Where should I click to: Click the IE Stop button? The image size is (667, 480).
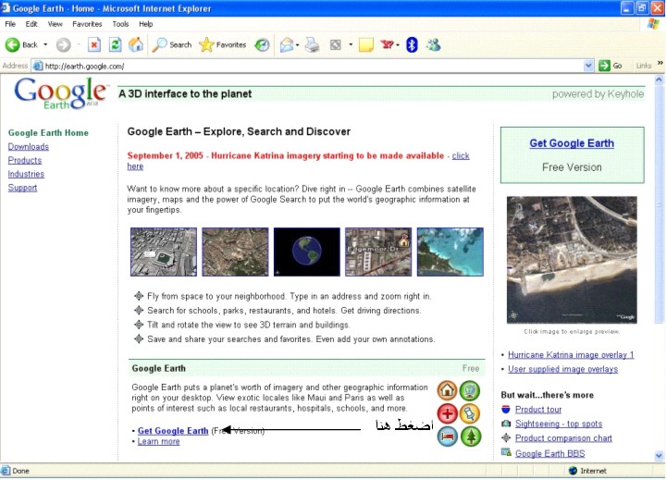94,44
